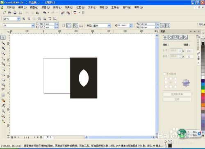Open the 25% zoom level dropdown
This screenshot has width=205, height=149.
point(18,19)
